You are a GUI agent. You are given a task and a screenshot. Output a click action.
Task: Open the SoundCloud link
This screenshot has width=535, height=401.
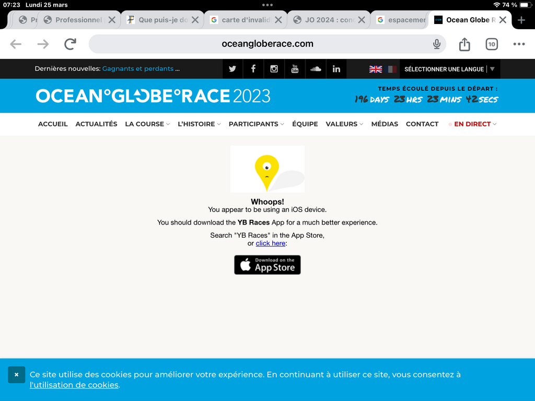316,69
